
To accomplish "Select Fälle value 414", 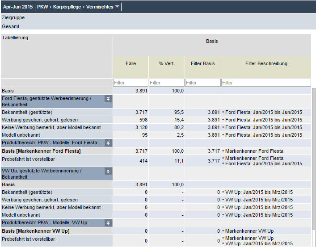I will click(143, 161).
